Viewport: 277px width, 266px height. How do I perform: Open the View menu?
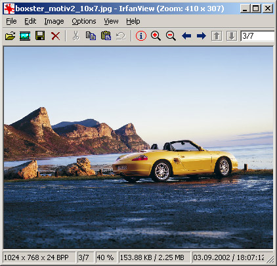[x=111, y=21]
